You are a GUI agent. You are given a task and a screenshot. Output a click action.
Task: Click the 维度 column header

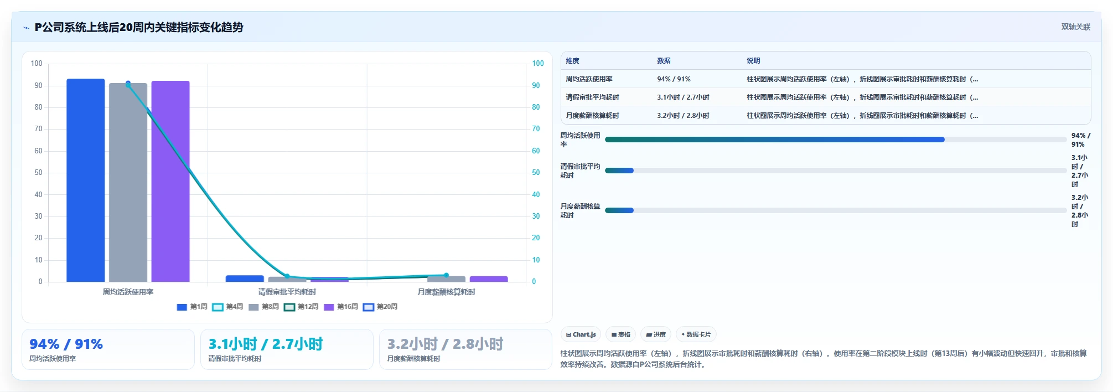[572, 61]
